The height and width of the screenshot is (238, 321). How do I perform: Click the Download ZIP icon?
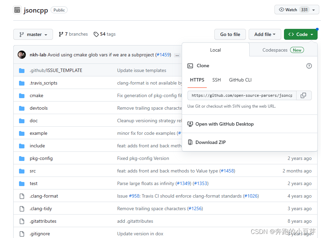[x=190, y=142]
